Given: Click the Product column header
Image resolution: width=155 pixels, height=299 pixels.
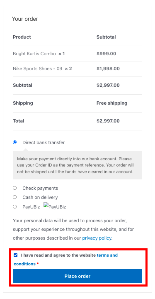Looking at the screenshot, I should pyautogui.click(x=22, y=37).
